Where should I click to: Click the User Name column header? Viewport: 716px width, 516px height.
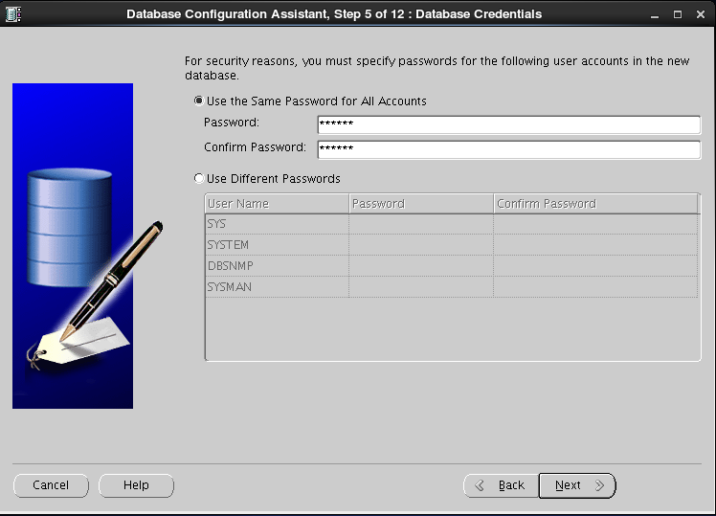pyautogui.click(x=277, y=204)
